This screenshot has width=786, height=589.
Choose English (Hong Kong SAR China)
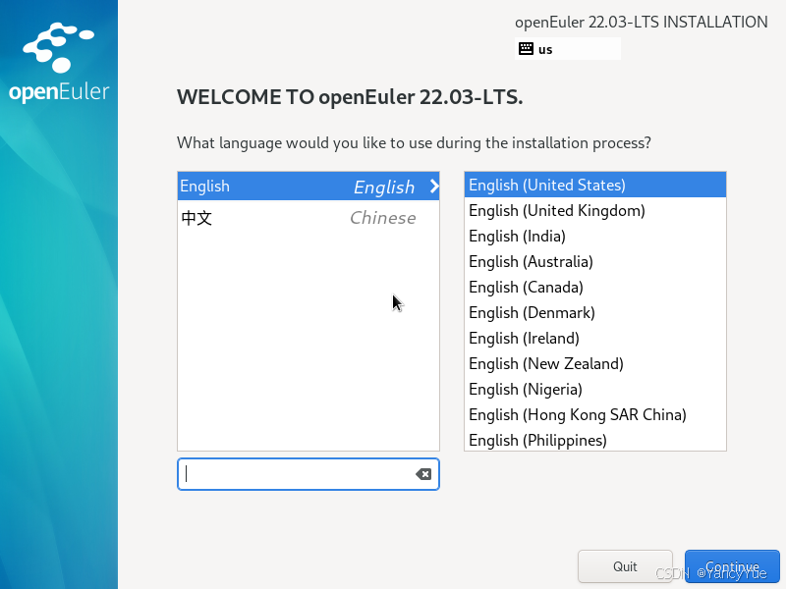[578, 414]
